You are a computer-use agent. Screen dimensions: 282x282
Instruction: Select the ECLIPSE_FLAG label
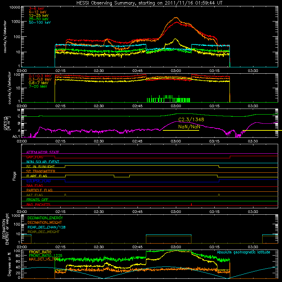(x=38, y=181)
